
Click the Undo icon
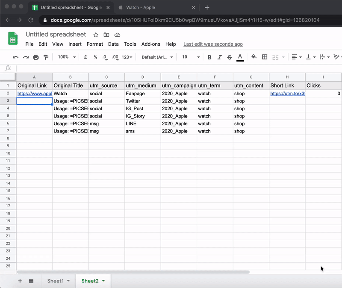coord(15,57)
